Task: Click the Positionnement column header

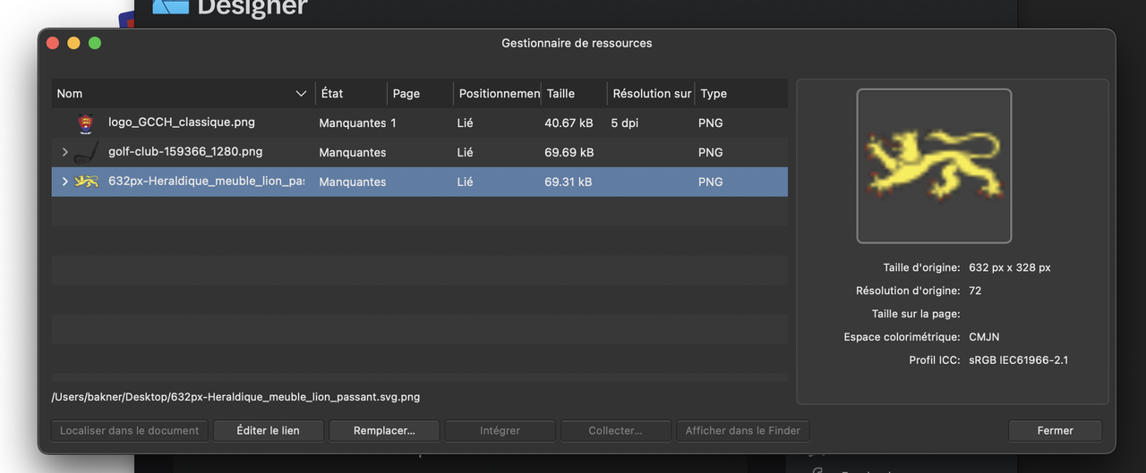Action: pos(497,93)
